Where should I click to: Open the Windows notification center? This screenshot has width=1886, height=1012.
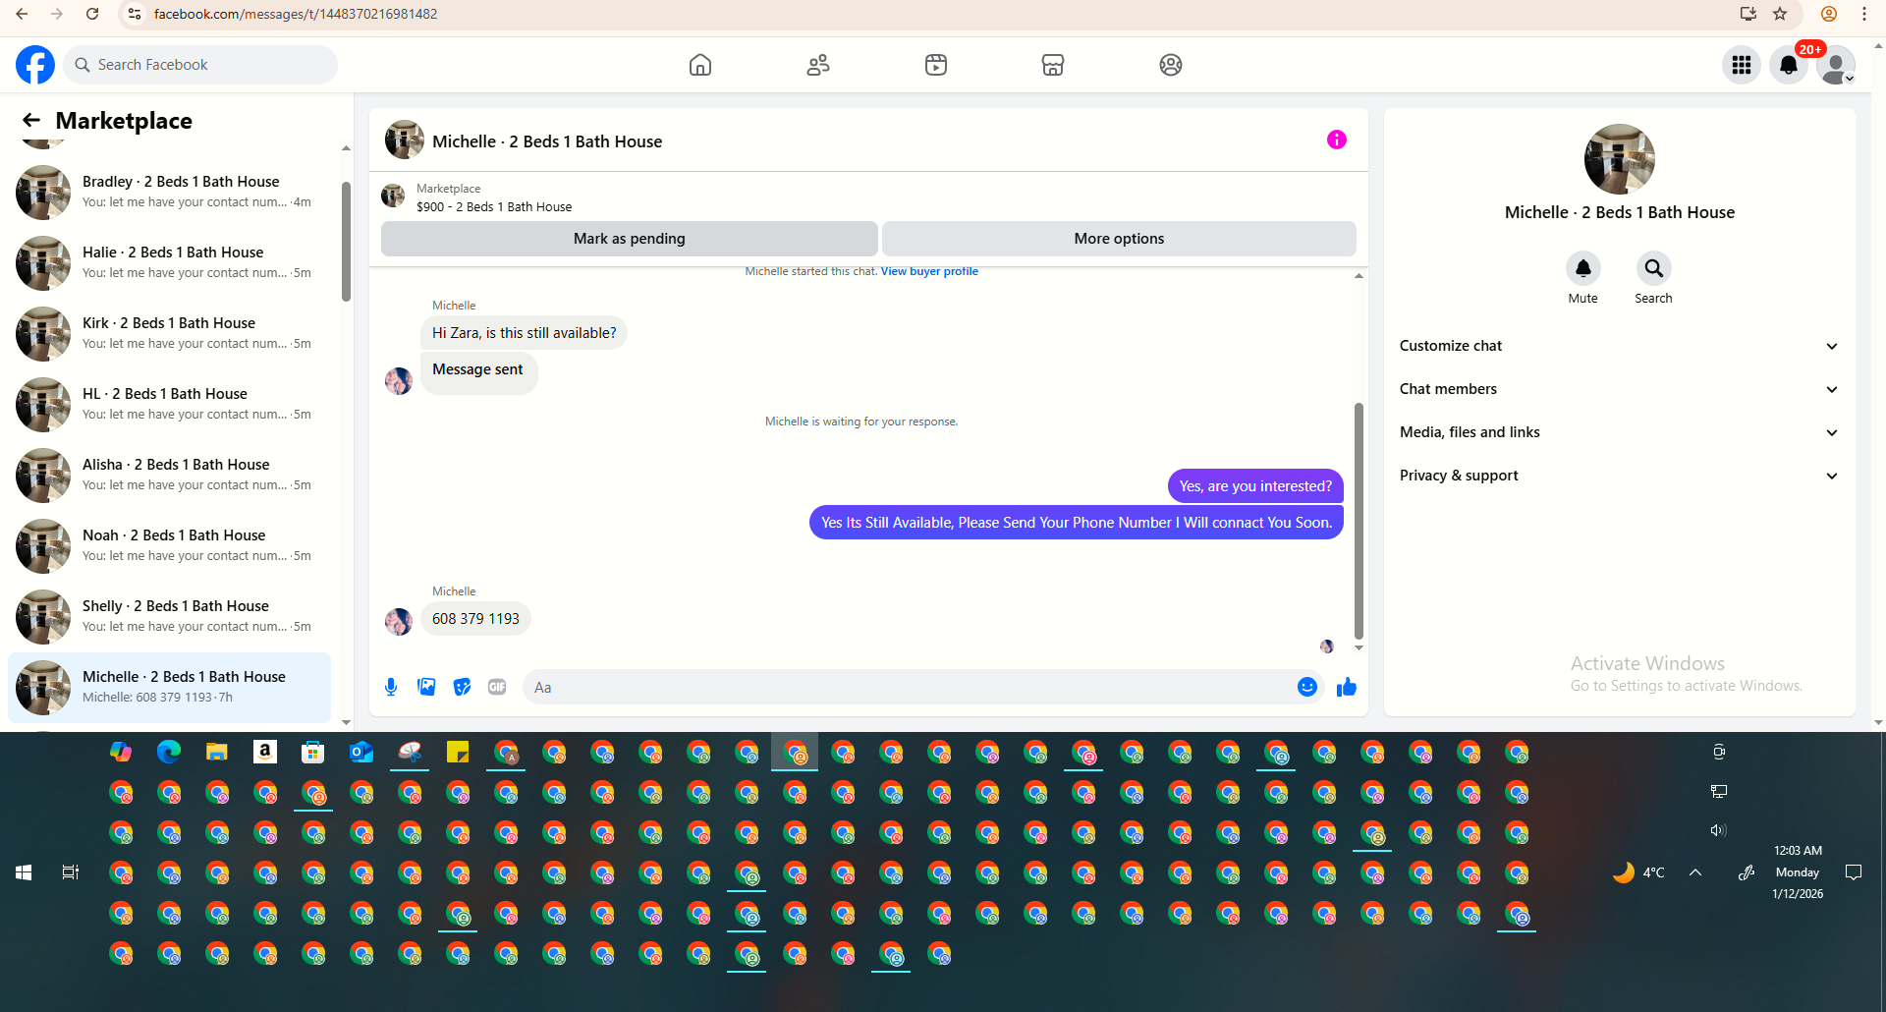[1854, 872]
